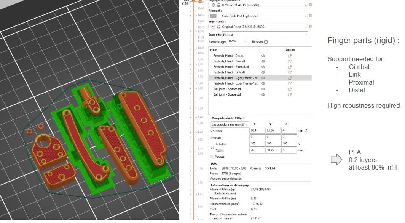Open edit icon for Feetech_Hand - Prox.stl

coord(290,61)
